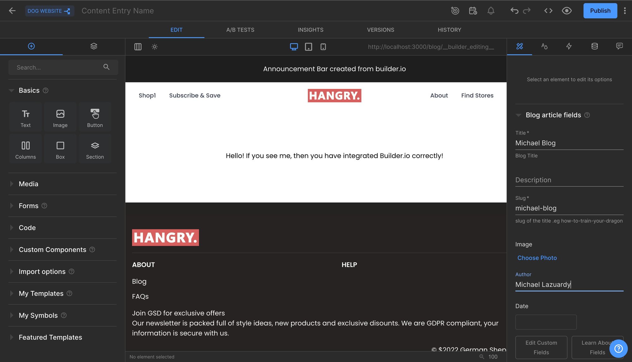Click the Publish button
The height and width of the screenshot is (362, 632).
point(600,10)
